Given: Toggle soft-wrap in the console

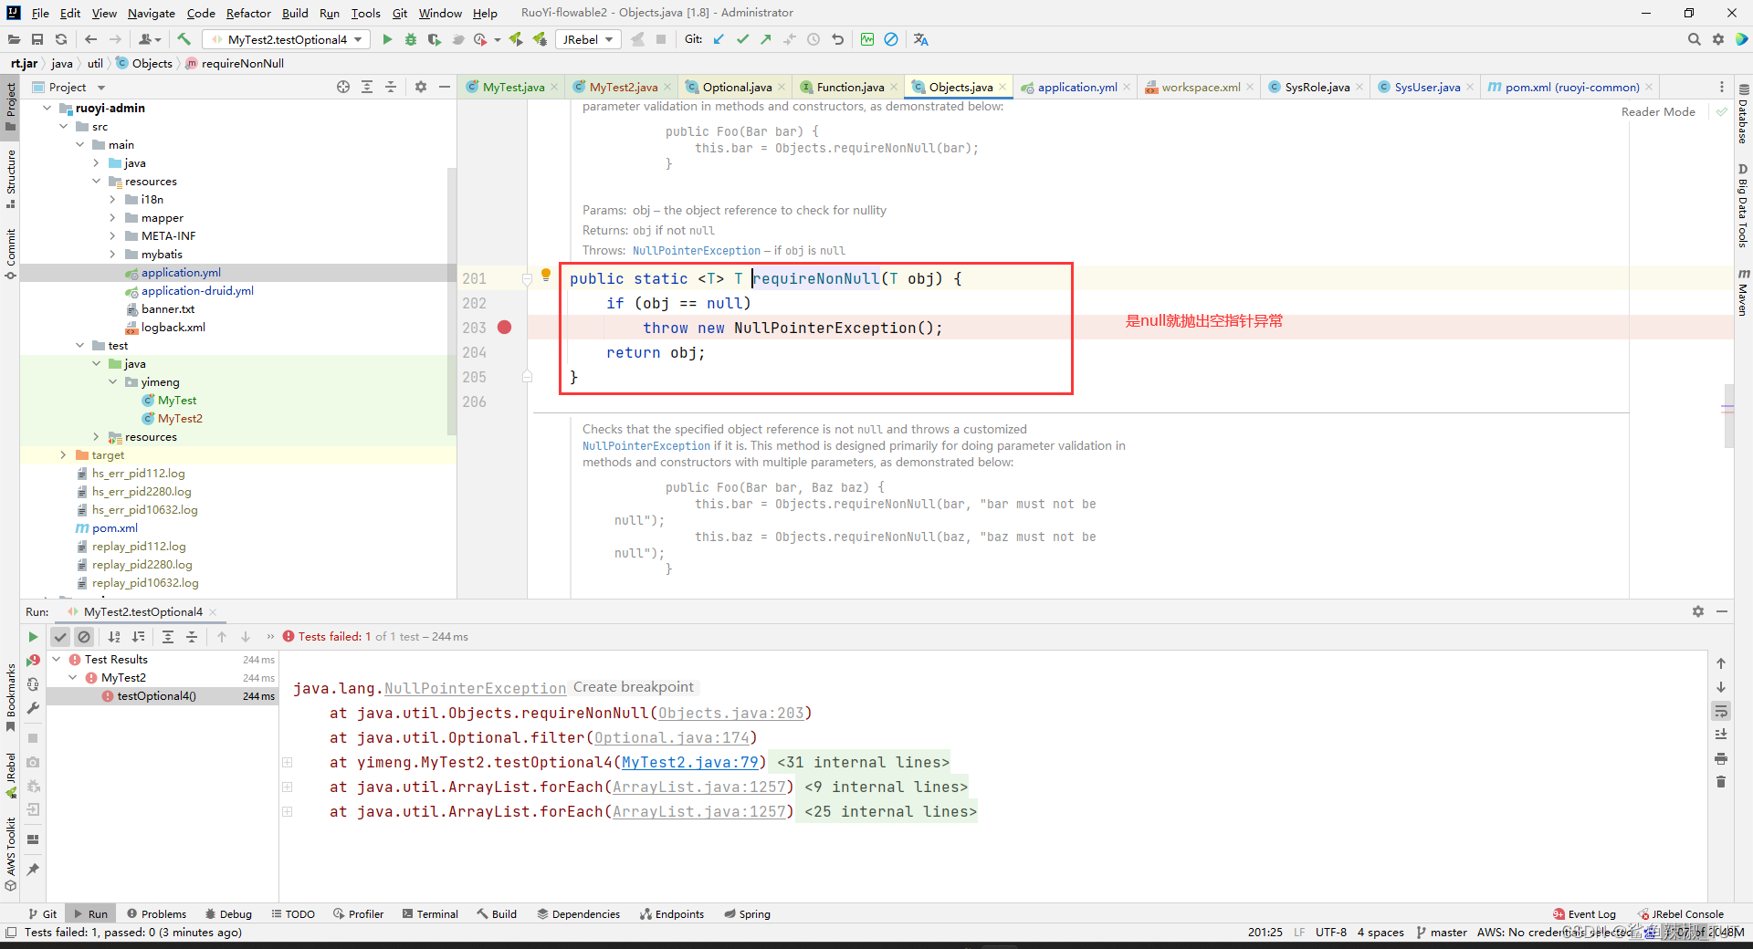Looking at the screenshot, I should pyautogui.click(x=1721, y=711).
